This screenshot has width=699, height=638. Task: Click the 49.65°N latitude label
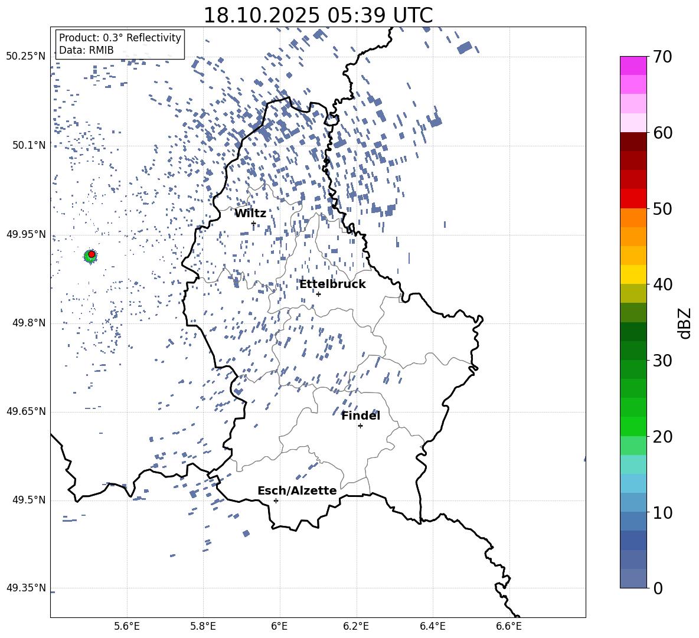point(26,411)
